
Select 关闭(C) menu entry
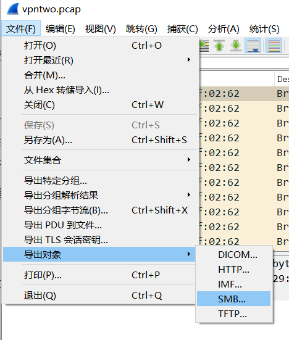point(101,105)
